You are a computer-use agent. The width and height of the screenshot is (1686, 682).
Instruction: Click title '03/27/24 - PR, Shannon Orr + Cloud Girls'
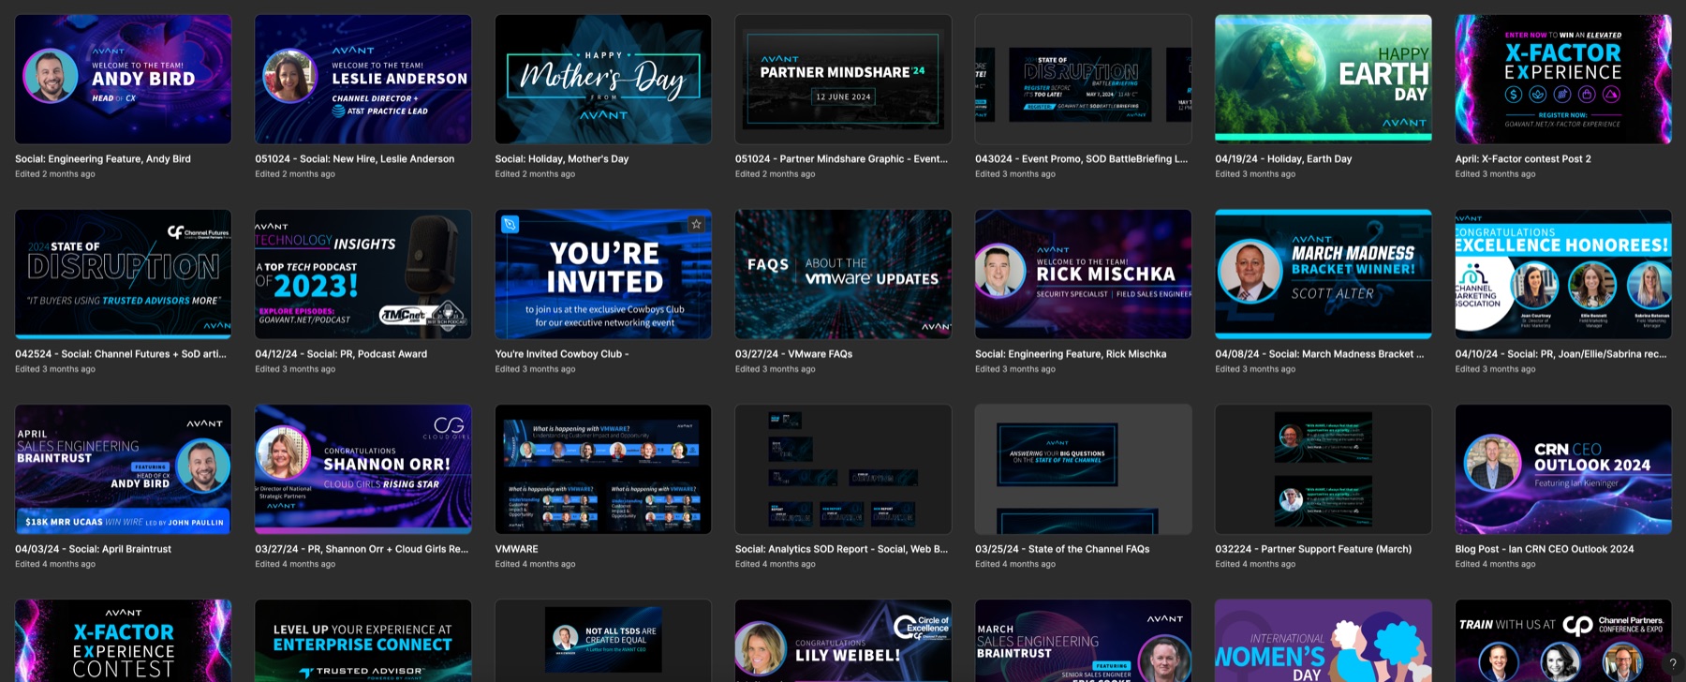click(362, 549)
